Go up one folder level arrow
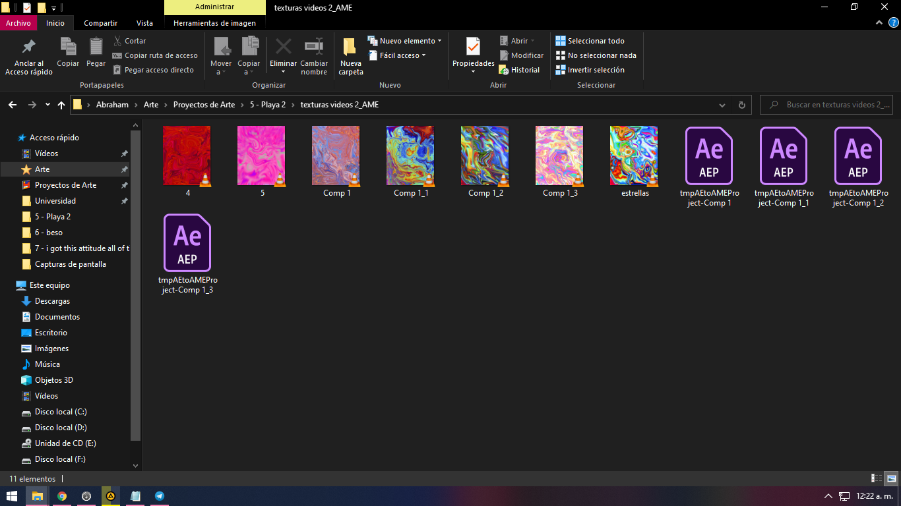The height and width of the screenshot is (506, 901). point(61,105)
